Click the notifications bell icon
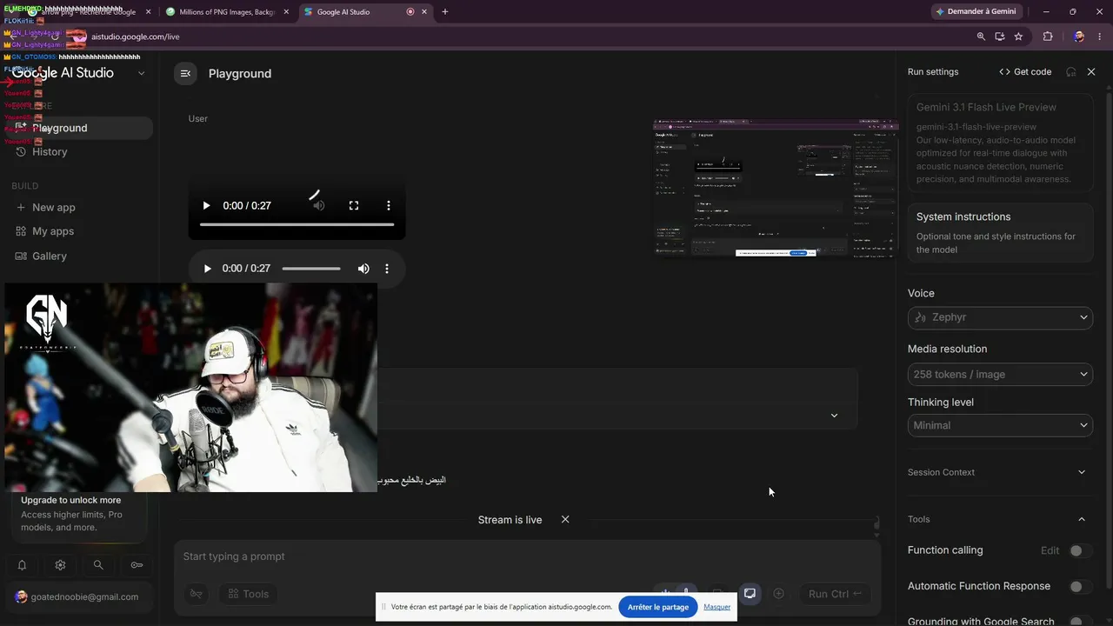Image resolution: width=1113 pixels, height=626 pixels. (x=22, y=565)
